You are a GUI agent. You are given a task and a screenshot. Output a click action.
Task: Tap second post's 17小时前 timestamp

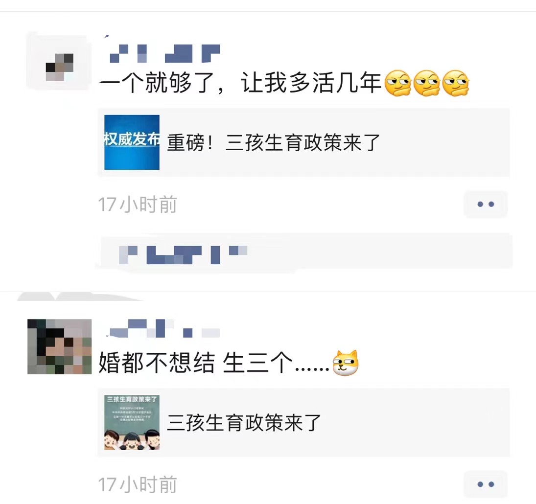(x=138, y=484)
